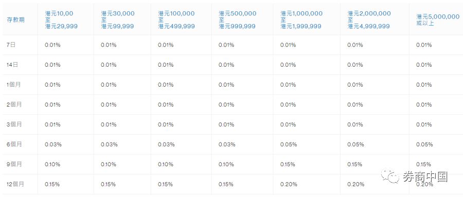The height and width of the screenshot is (197, 463).
Task: Click 0.10% in 9個月 港元500,000 column
Action: (x=226, y=164)
